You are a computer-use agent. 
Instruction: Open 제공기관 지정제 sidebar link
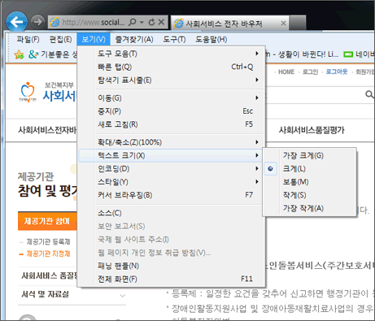[48, 254]
